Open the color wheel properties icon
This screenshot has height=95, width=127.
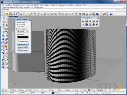[87, 14]
